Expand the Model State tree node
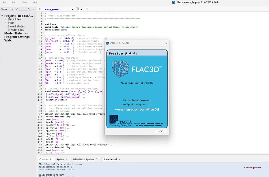This screenshot has width=269, height=177. click(x=2, y=33)
